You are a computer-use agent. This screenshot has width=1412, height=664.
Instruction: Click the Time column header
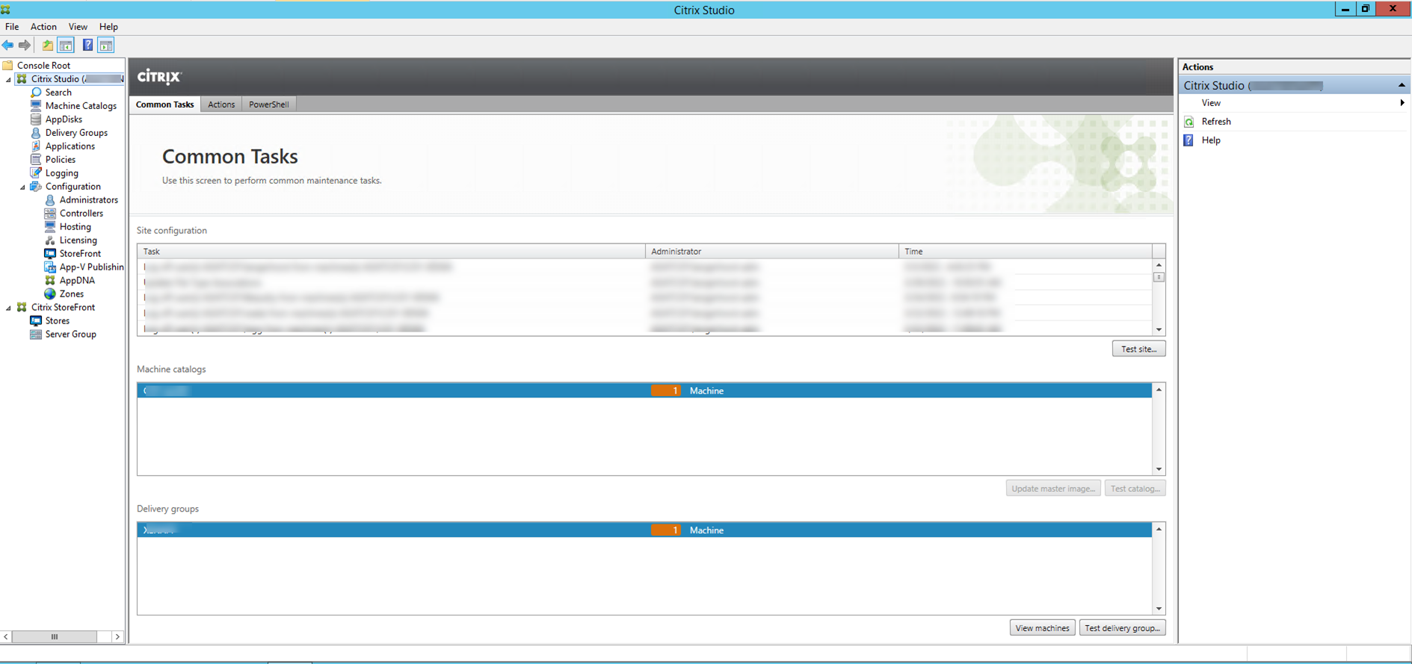coord(1025,252)
